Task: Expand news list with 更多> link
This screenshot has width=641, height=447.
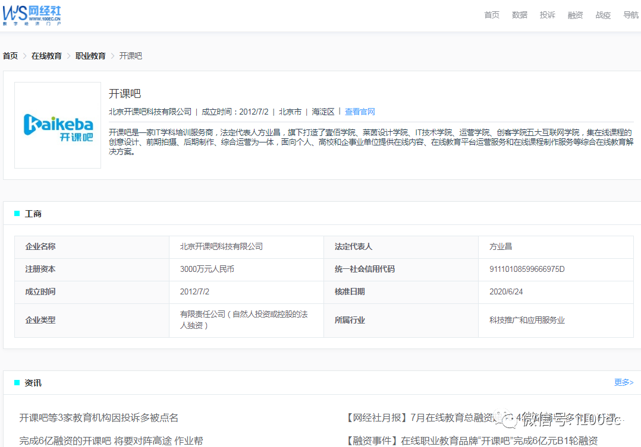Action: pyautogui.click(x=624, y=382)
